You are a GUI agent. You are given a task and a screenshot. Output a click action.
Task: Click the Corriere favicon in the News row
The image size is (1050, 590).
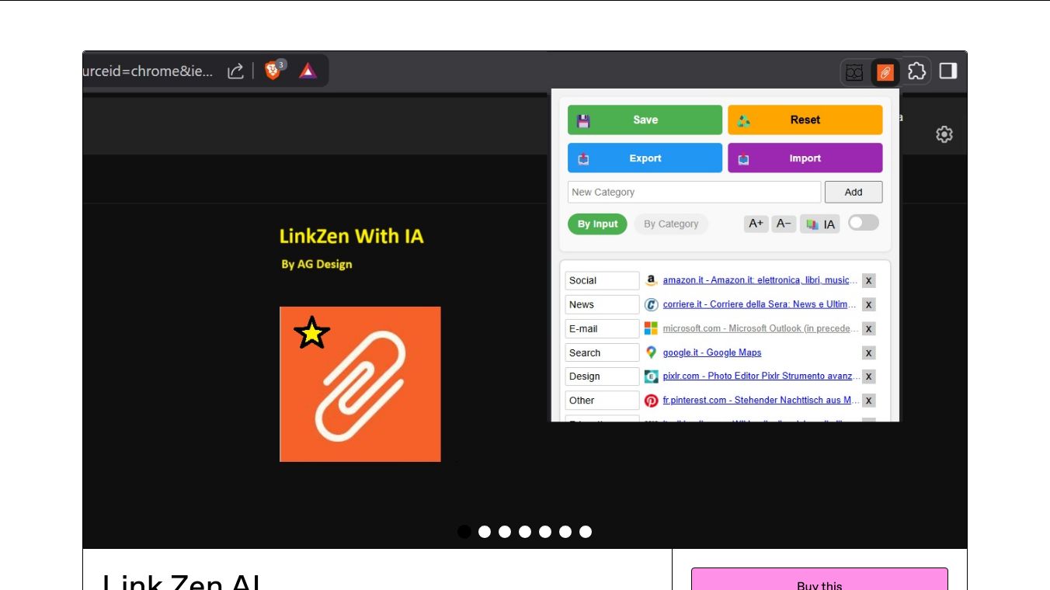(652, 304)
